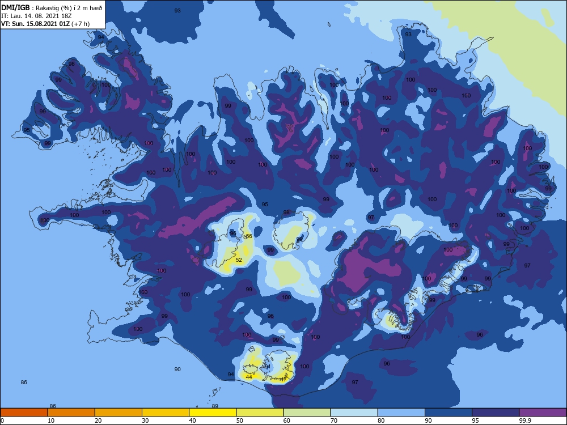
Task: Select the pale blue 70–80 legend swatch
Action: tap(354, 413)
